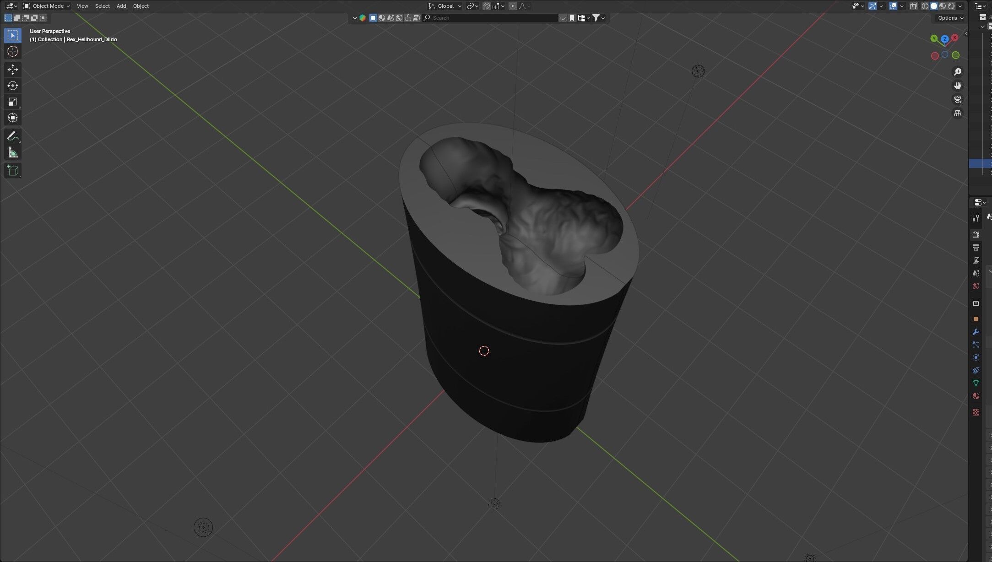Toggle proportional editing
Image resolution: width=992 pixels, height=562 pixels.
pyautogui.click(x=513, y=6)
